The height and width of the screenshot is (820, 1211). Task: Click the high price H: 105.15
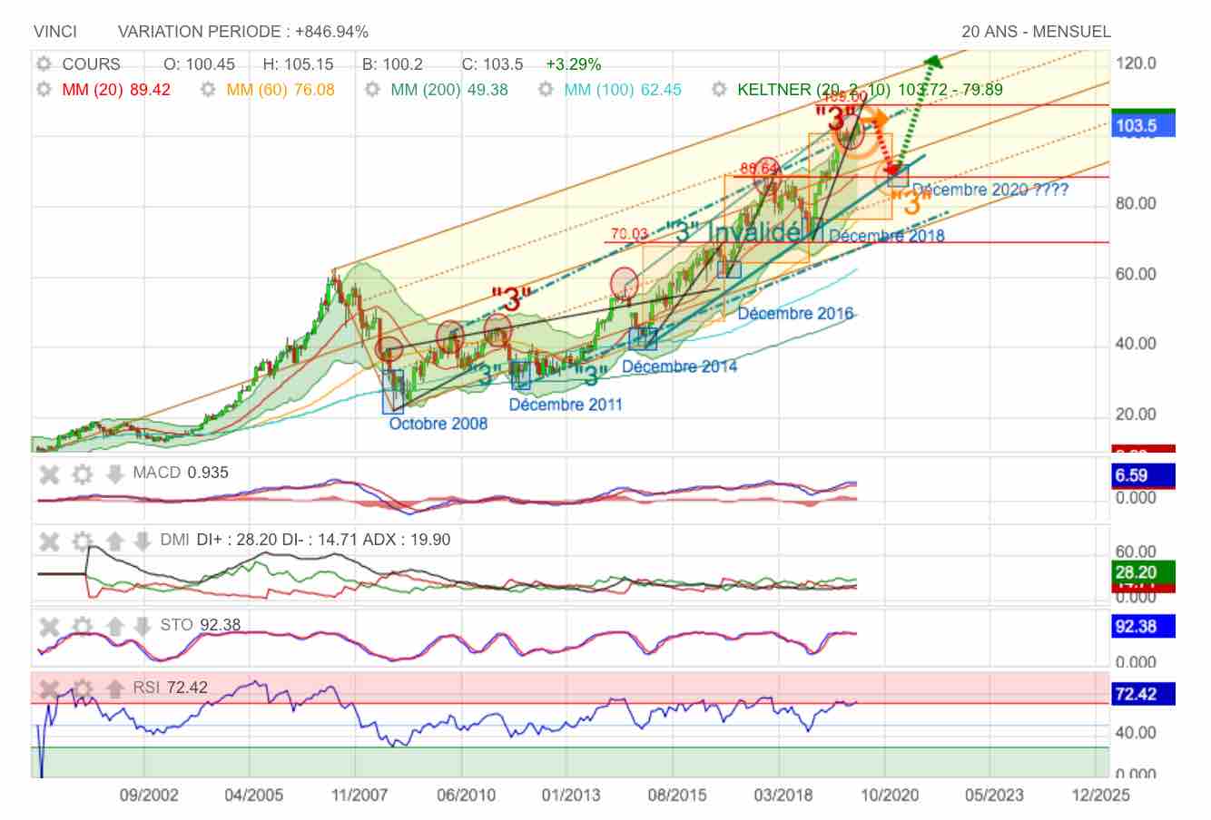298,64
